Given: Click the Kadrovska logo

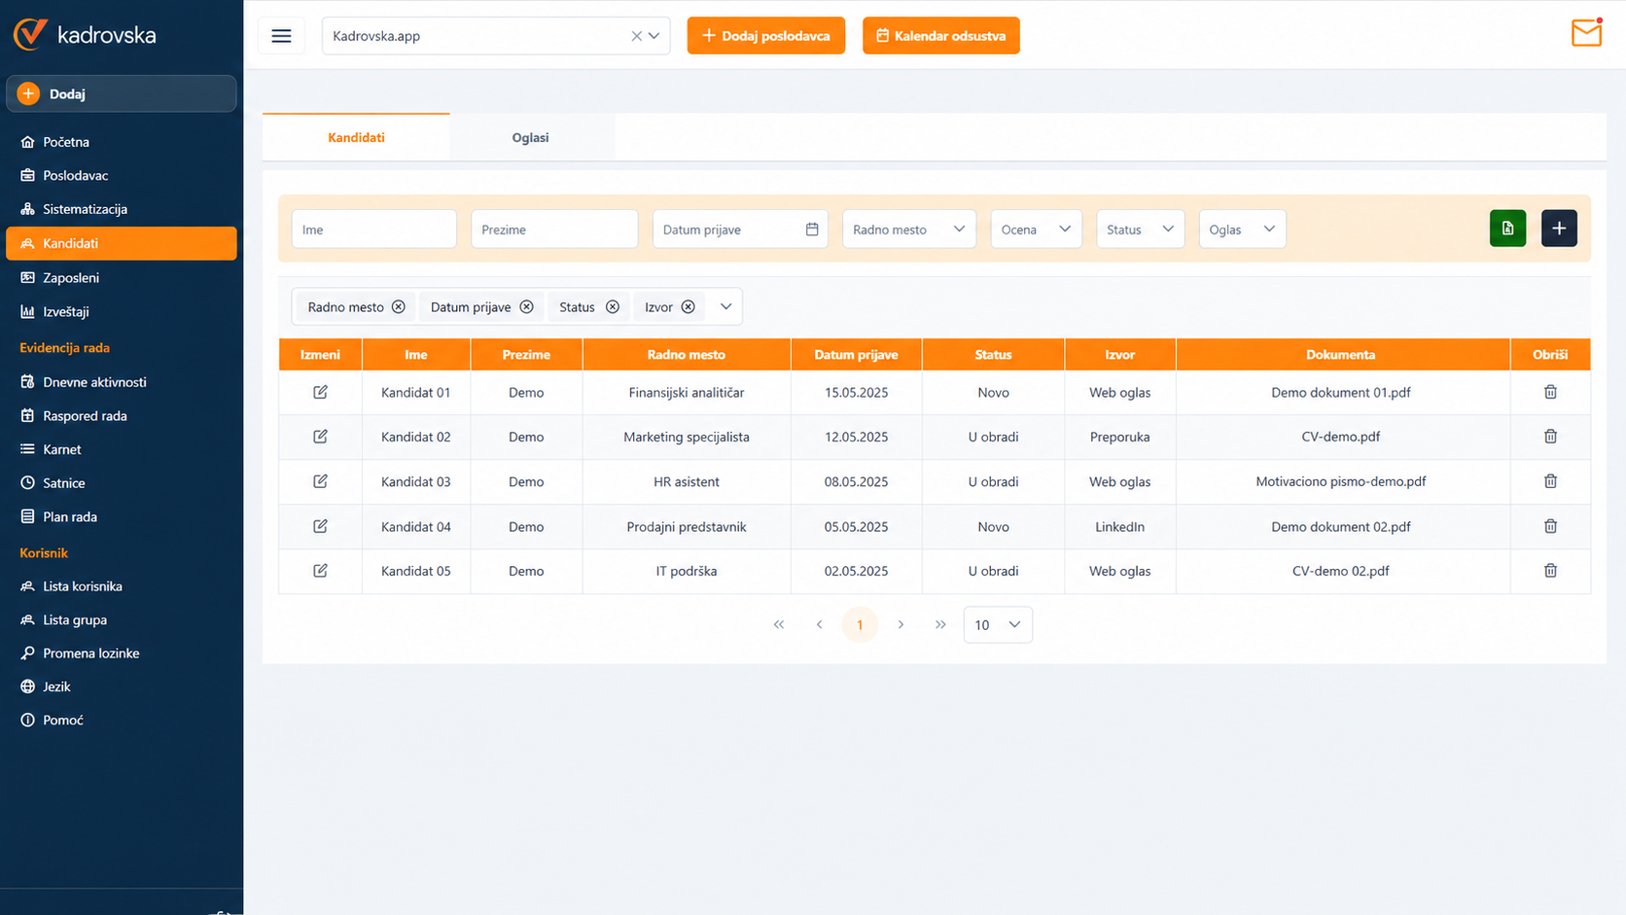Looking at the screenshot, I should coord(85,34).
